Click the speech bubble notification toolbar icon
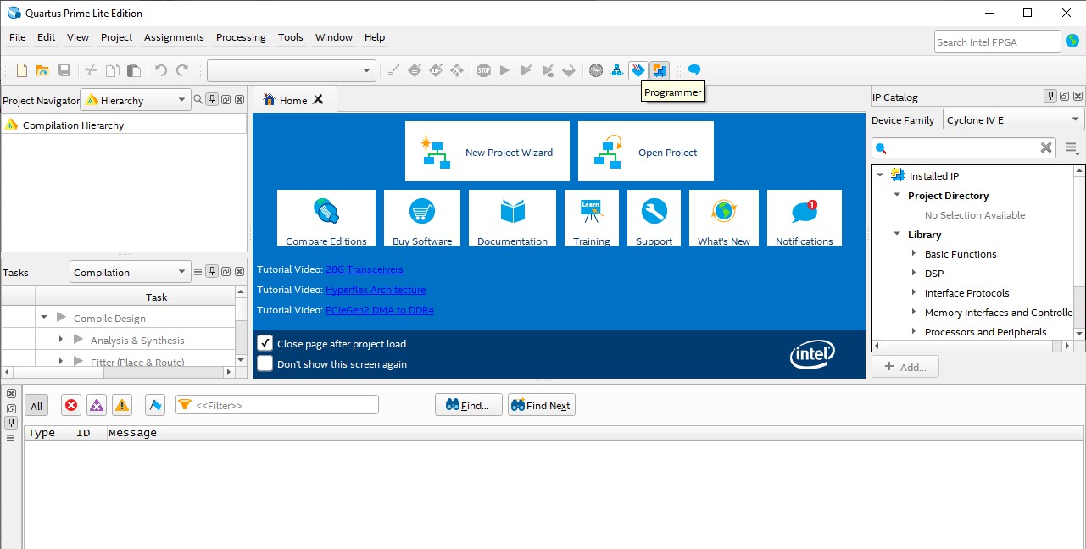1086x549 pixels. (694, 70)
